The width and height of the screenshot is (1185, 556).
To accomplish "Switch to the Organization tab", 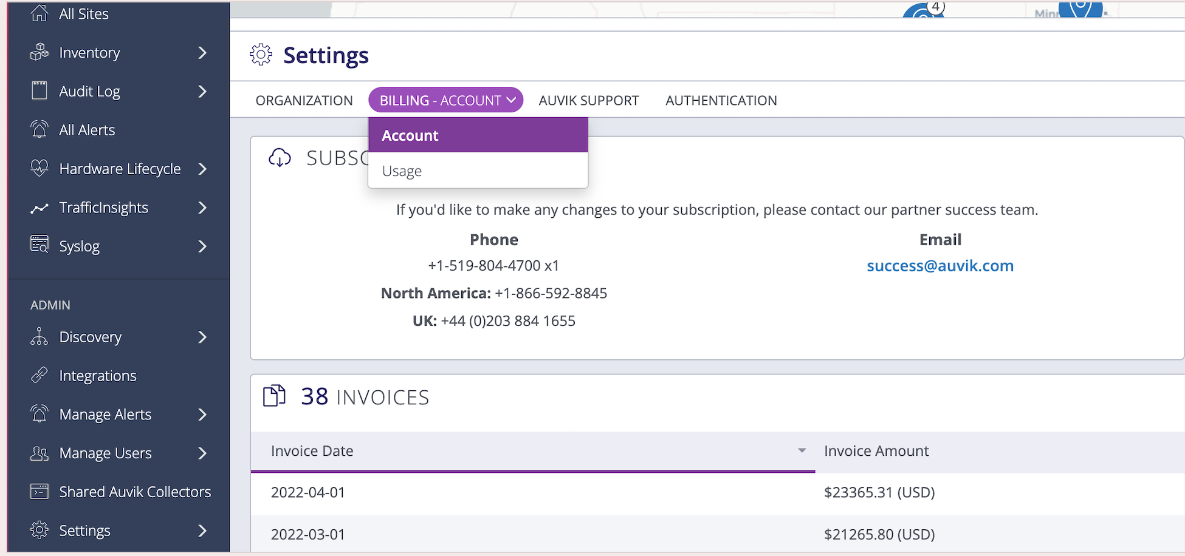I will (x=304, y=100).
